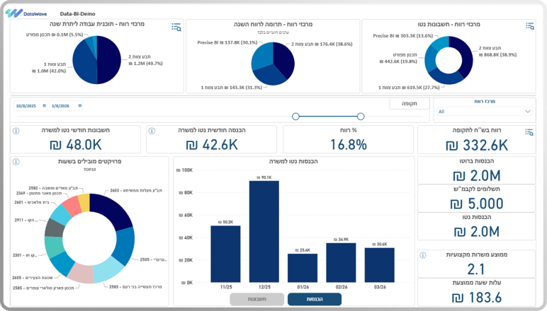Click the 12/25 bar in income chart
The width and height of the screenshot is (547, 311).
(264, 232)
